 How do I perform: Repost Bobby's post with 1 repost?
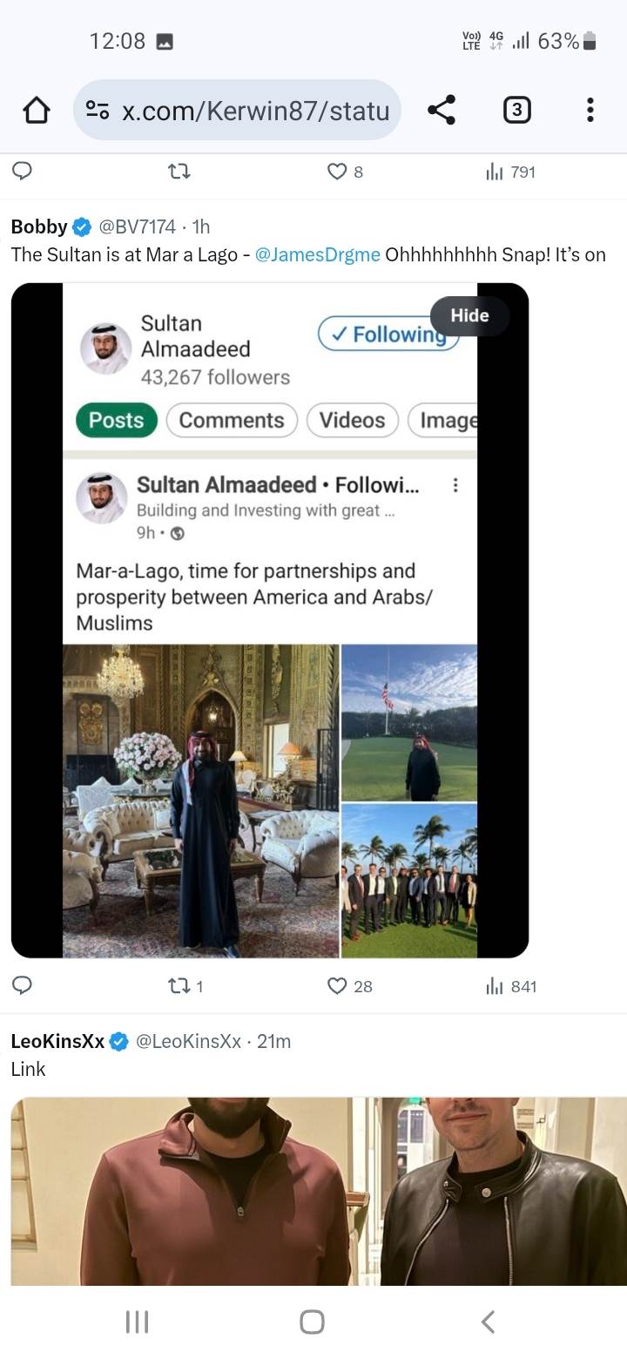(179, 986)
